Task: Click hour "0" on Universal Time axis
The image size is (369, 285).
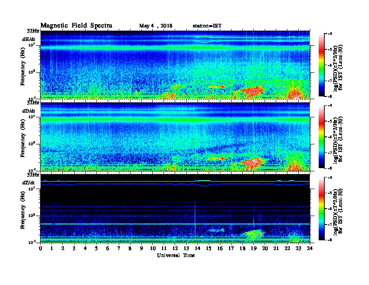Action: click(41, 249)
